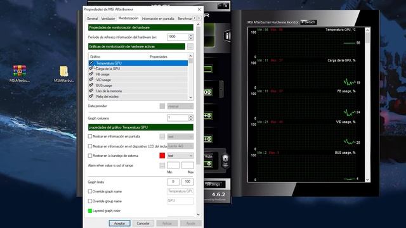Click the 'Carga de la GPU, %' graph label
This screenshot has height=228, width=406.
pyautogui.click(x=341, y=60)
